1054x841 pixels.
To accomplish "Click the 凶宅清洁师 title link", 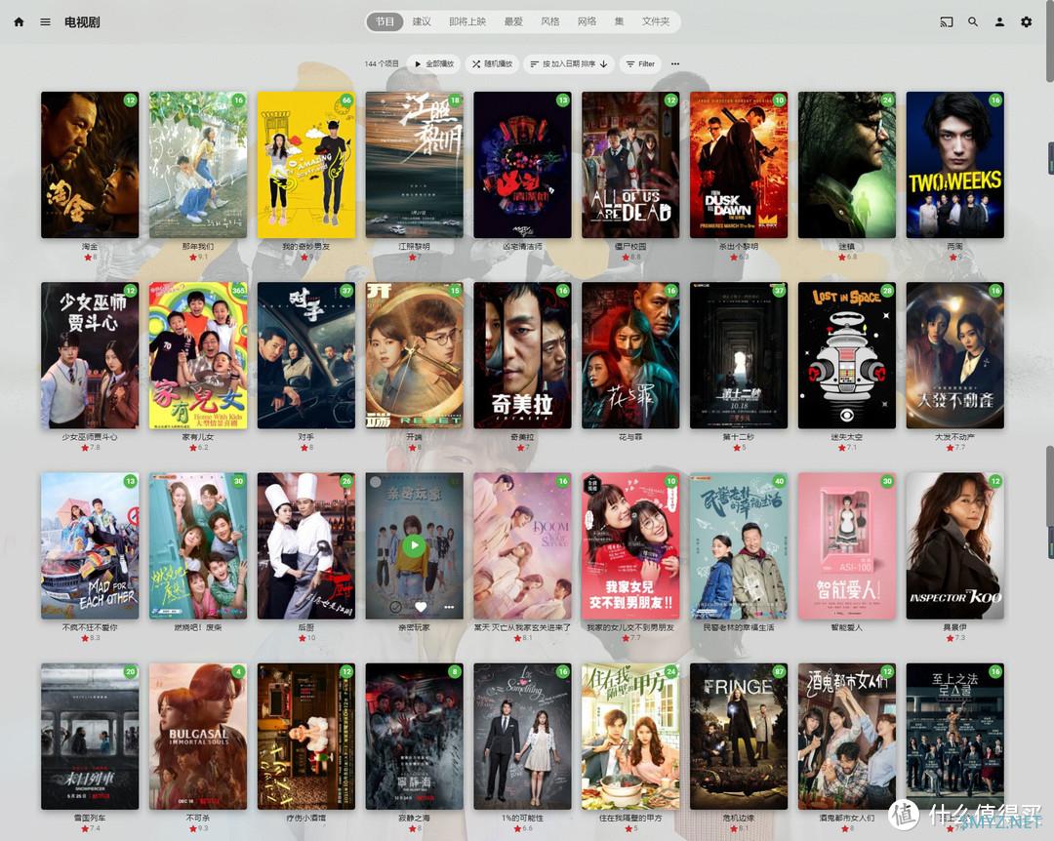I will [522, 247].
